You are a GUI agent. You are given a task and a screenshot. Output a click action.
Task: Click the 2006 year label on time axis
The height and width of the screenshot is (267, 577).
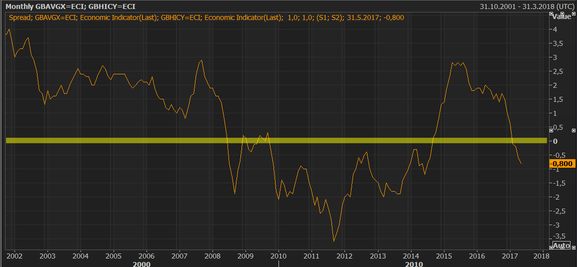point(145,256)
